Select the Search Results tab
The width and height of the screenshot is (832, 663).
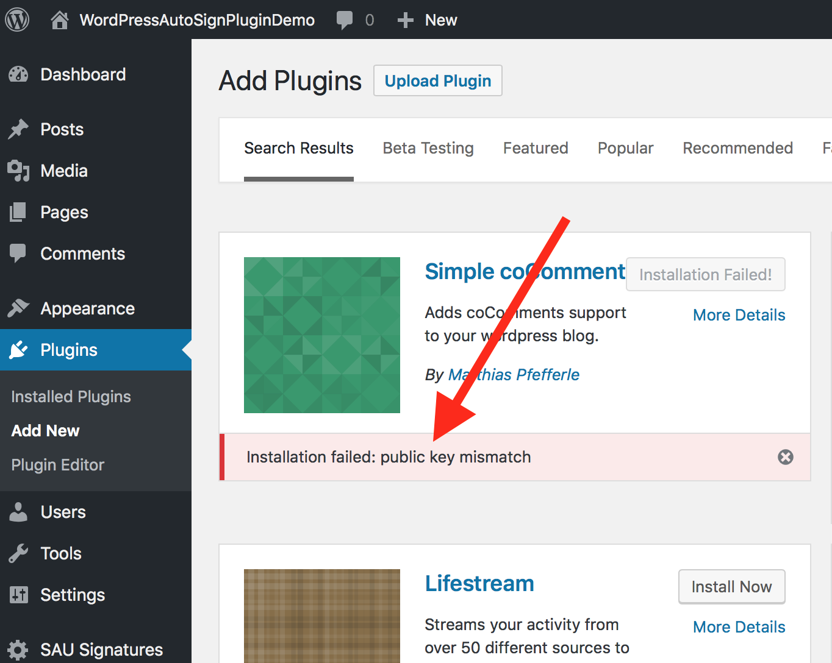pos(299,148)
